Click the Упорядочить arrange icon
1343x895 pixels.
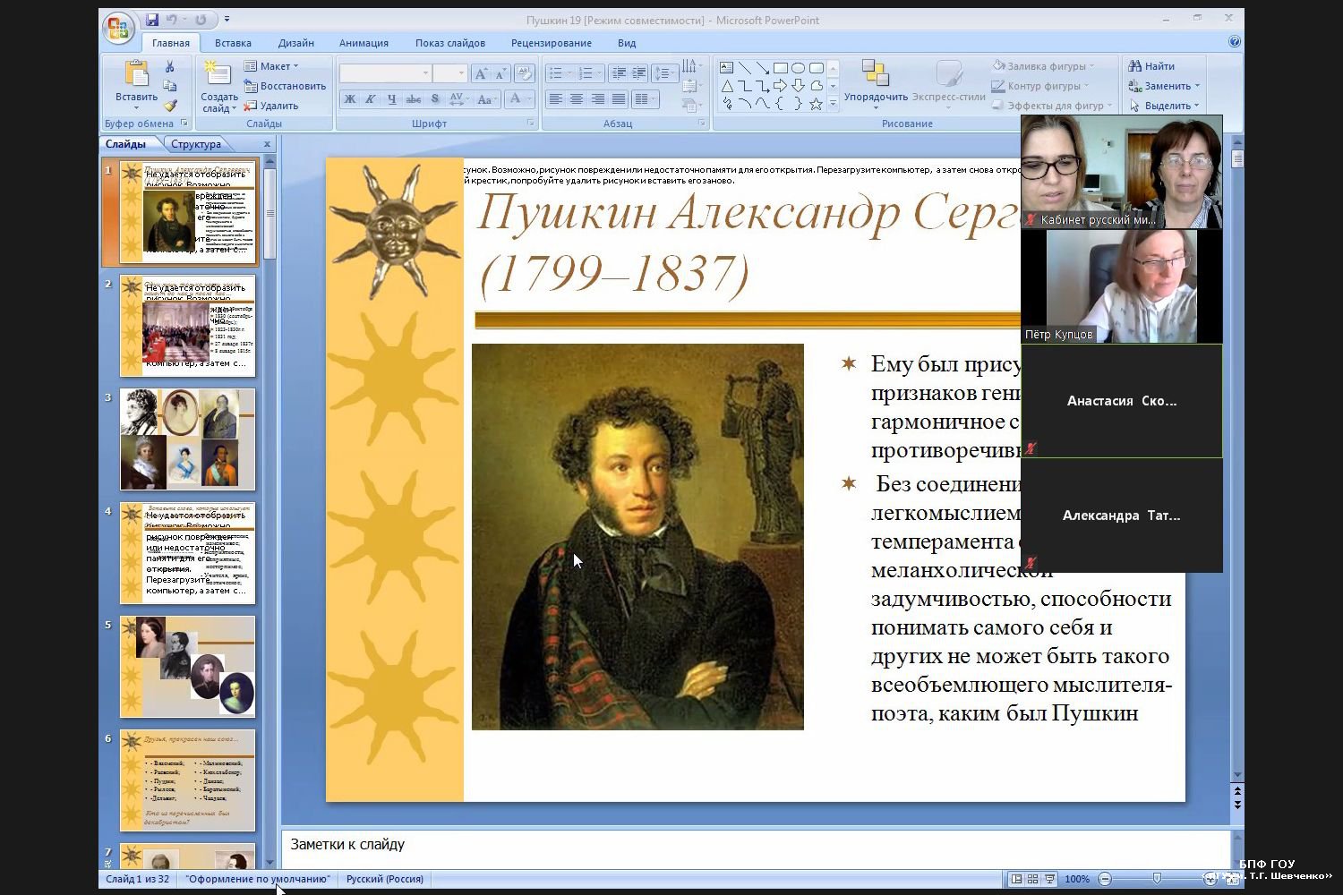[875, 72]
